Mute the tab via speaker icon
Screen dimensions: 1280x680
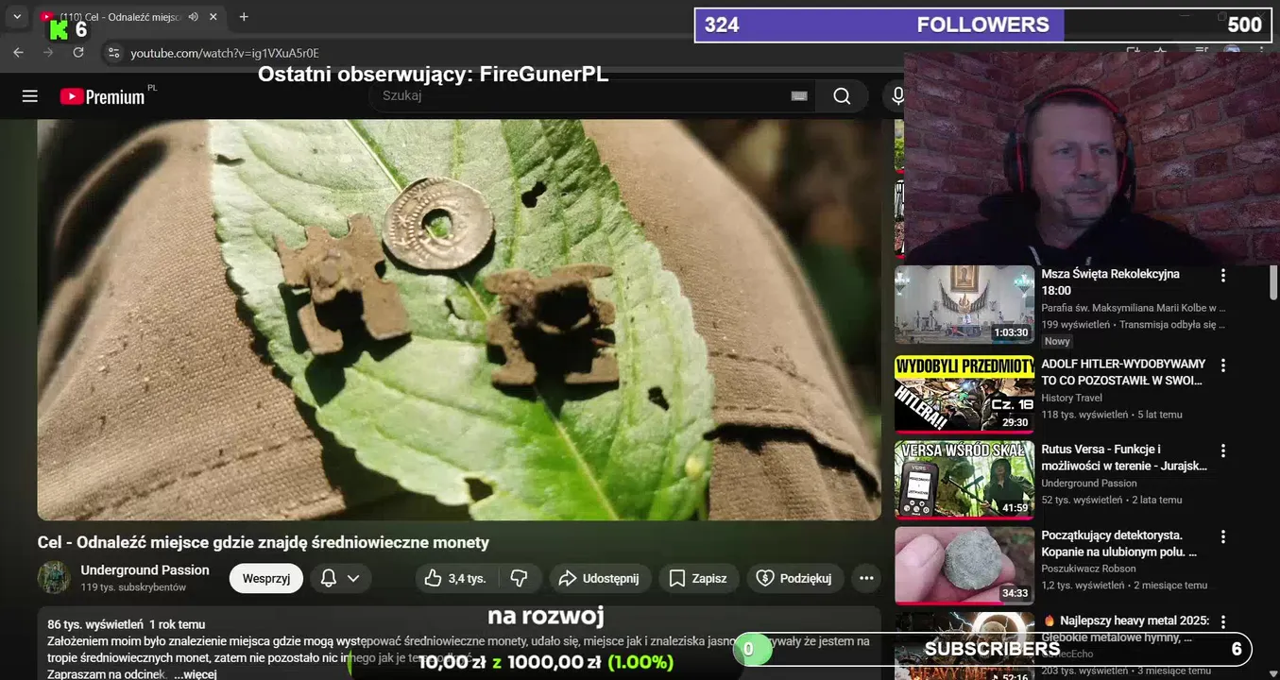tap(193, 17)
